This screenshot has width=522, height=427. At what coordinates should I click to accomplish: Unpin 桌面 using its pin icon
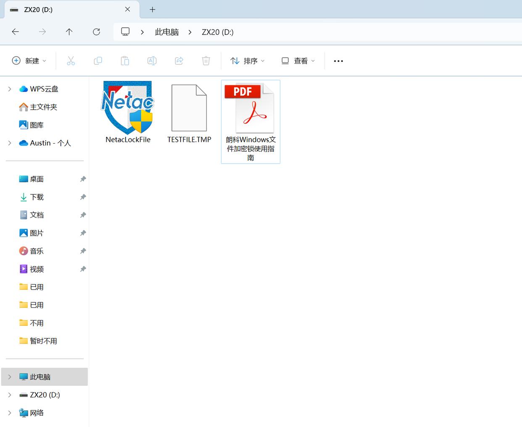click(83, 179)
